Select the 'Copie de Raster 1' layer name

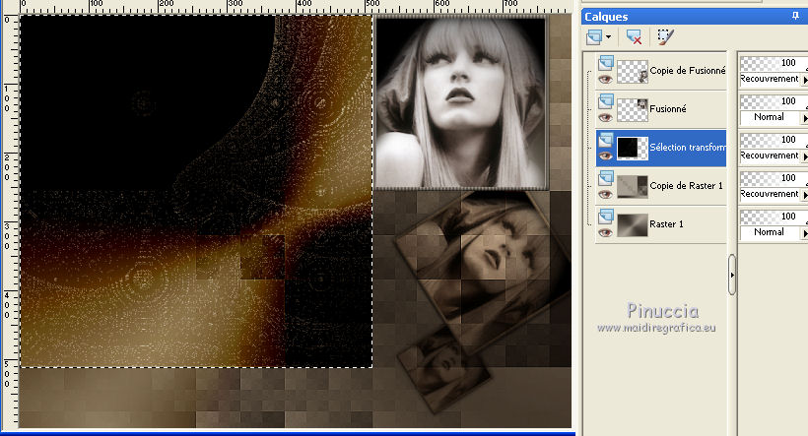(686, 185)
